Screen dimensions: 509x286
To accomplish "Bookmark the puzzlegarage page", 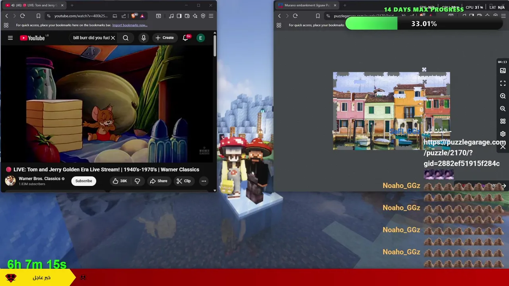I will (x=317, y=16).
